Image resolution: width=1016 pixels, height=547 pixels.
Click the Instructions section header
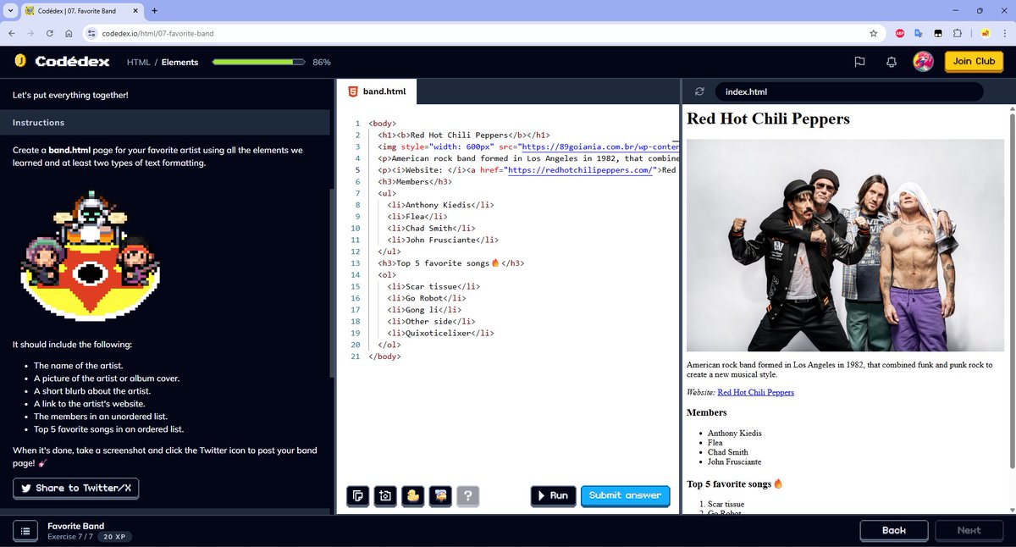click(165, 123)
